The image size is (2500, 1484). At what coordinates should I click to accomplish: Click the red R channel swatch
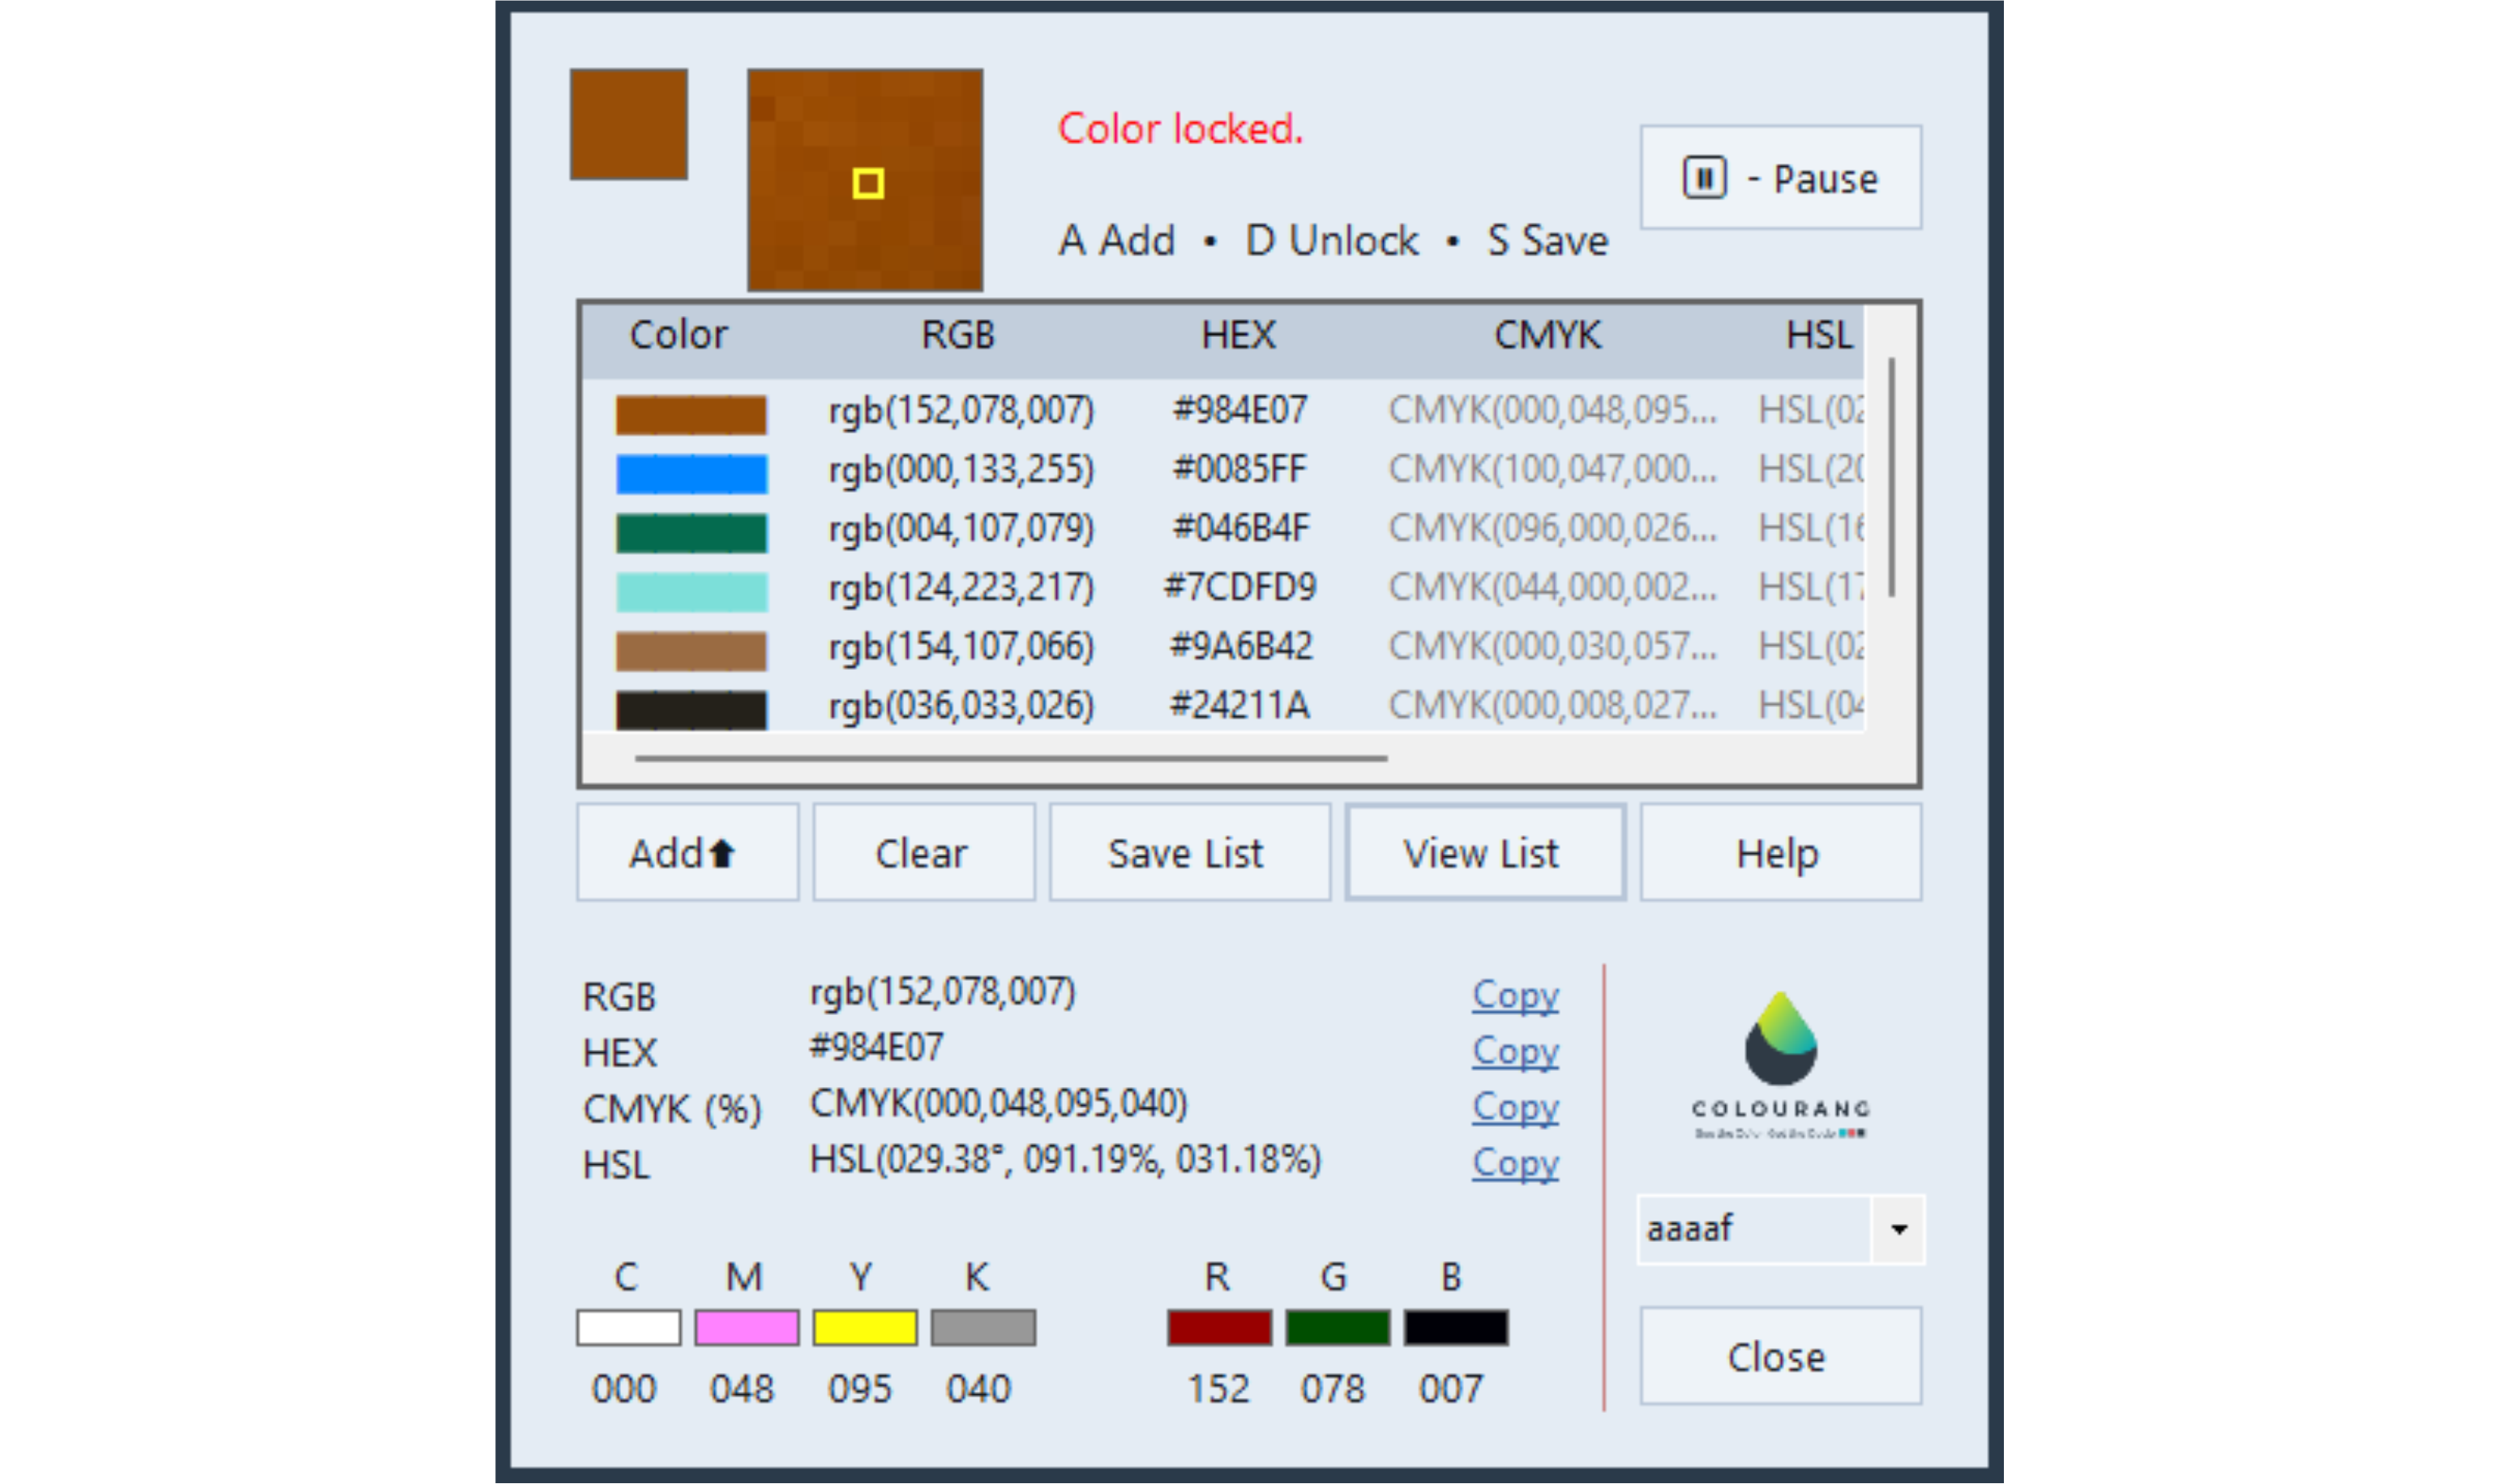coord(1219,1327)
